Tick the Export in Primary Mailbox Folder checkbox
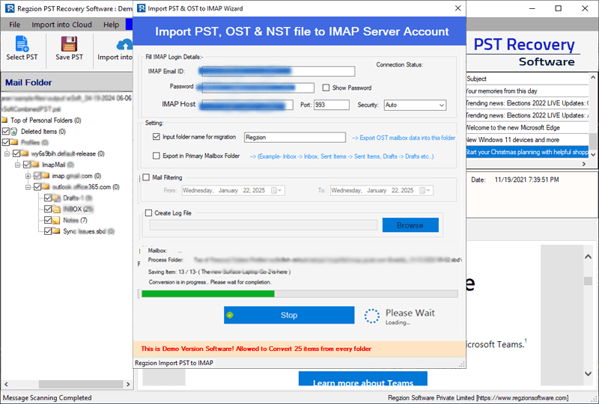599x404 pixels. [156, 156]
